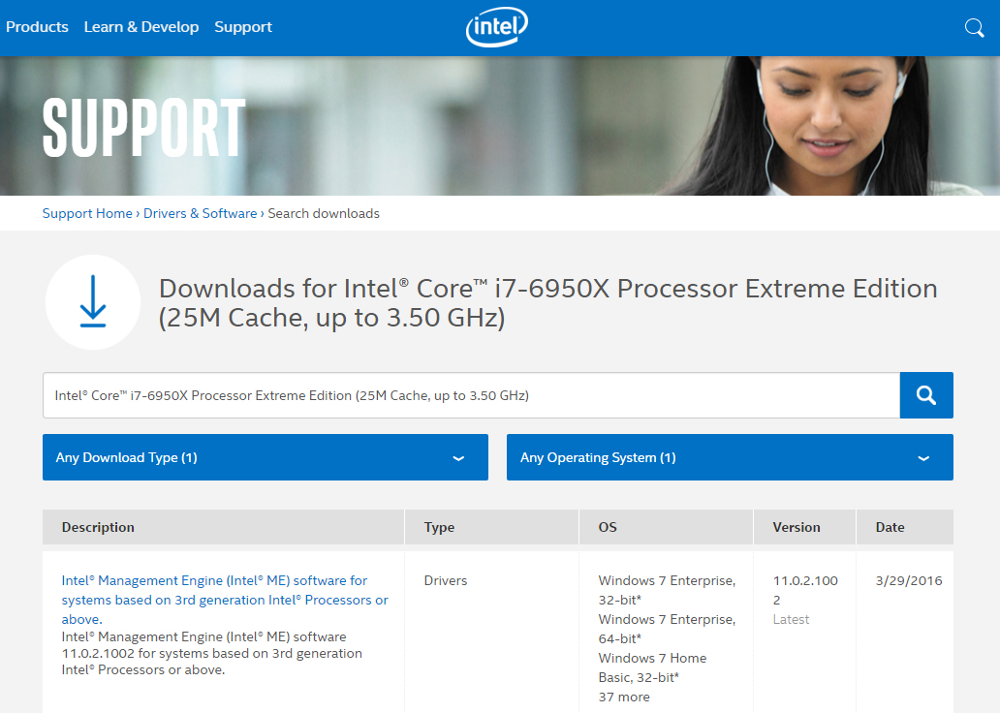Click the Intel logo in header
Image resolution: width=1000 pixels, height=713 pixels.
tap(497, 27)
